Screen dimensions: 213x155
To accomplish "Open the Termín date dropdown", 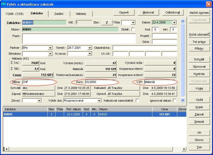I will pos(90,48).
